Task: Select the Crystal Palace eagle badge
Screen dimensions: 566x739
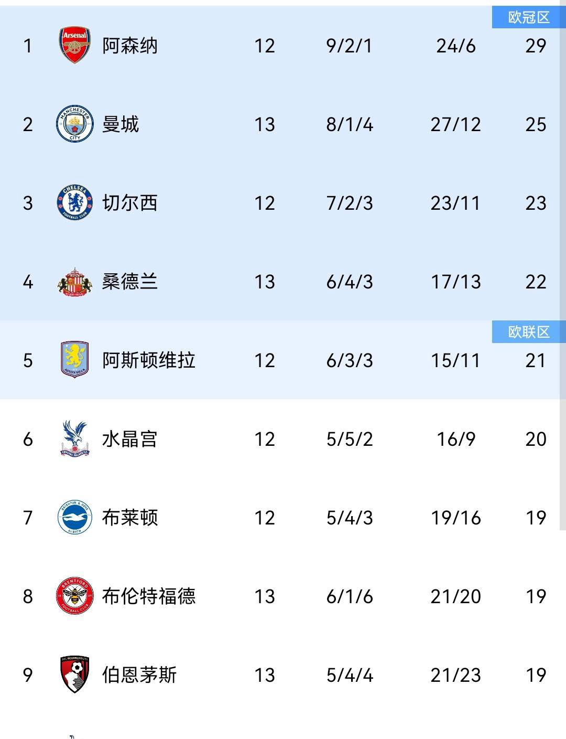Action: pos(75,440)
